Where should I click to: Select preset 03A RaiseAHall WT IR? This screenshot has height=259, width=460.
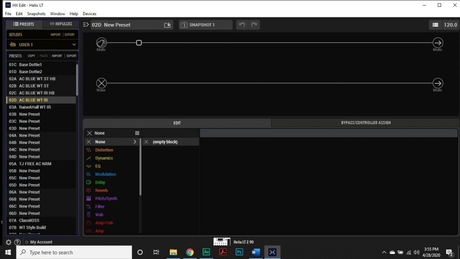pos(41,107)
